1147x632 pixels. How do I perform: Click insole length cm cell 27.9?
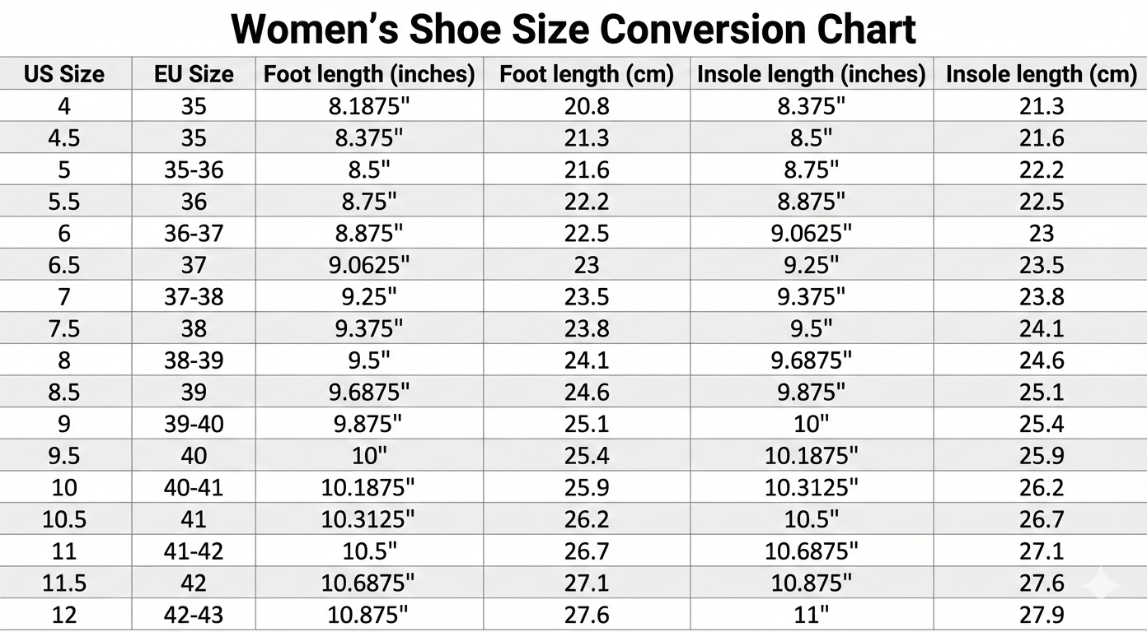pyautogui.click(x=1042, y=615)
